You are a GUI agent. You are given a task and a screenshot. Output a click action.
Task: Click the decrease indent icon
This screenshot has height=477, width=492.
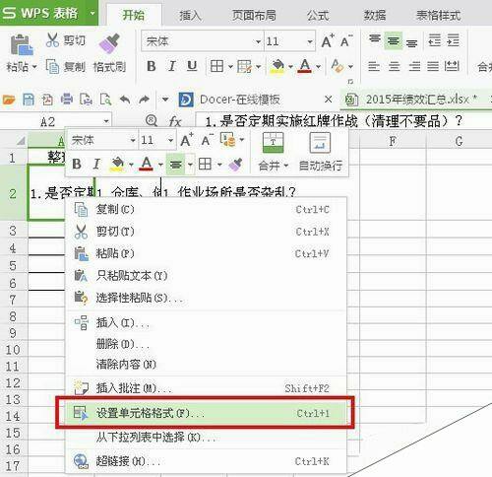[x=435, y=40]
